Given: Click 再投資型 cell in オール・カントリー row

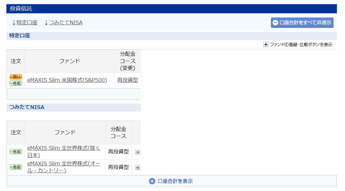Looking at the screenshot, I should click(x=118, y=167).
